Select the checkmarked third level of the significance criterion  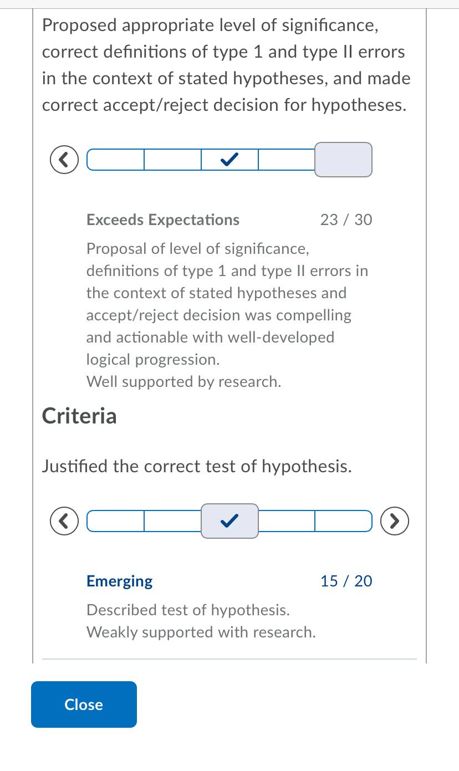pyautogui.click(x=229, y=160)
